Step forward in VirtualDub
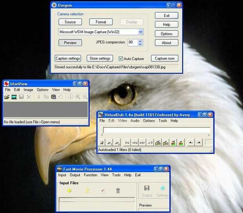 142,143
